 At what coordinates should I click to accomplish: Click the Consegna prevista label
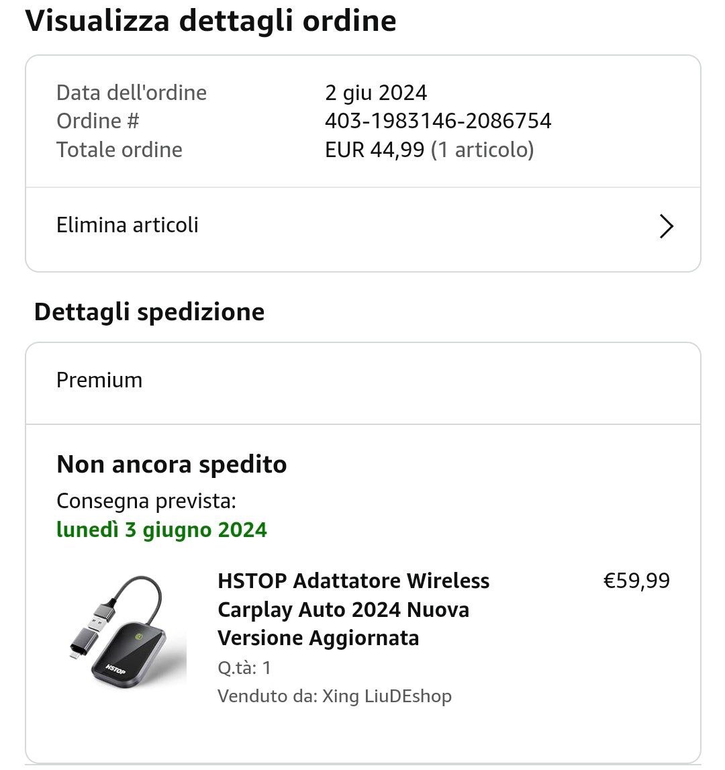[x=146, y=501]
